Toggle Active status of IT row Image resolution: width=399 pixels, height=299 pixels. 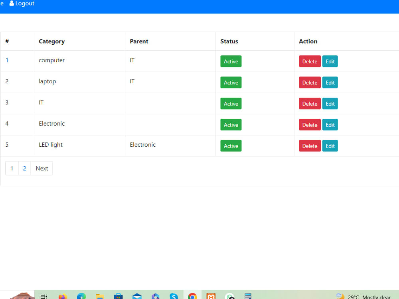tap(231, 104)
